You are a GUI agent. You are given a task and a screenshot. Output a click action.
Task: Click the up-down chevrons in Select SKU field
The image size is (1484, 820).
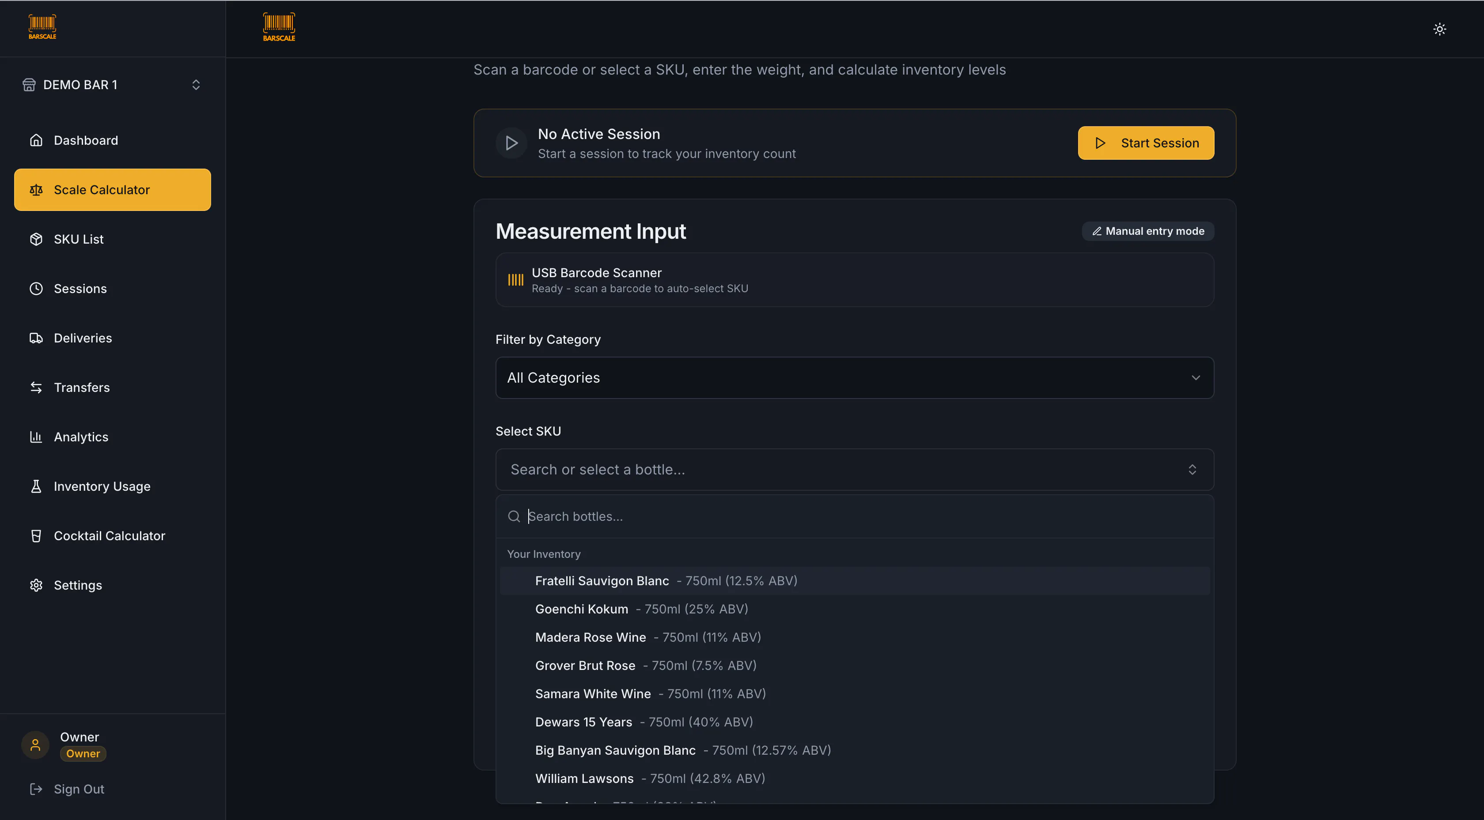point(1192,469)
